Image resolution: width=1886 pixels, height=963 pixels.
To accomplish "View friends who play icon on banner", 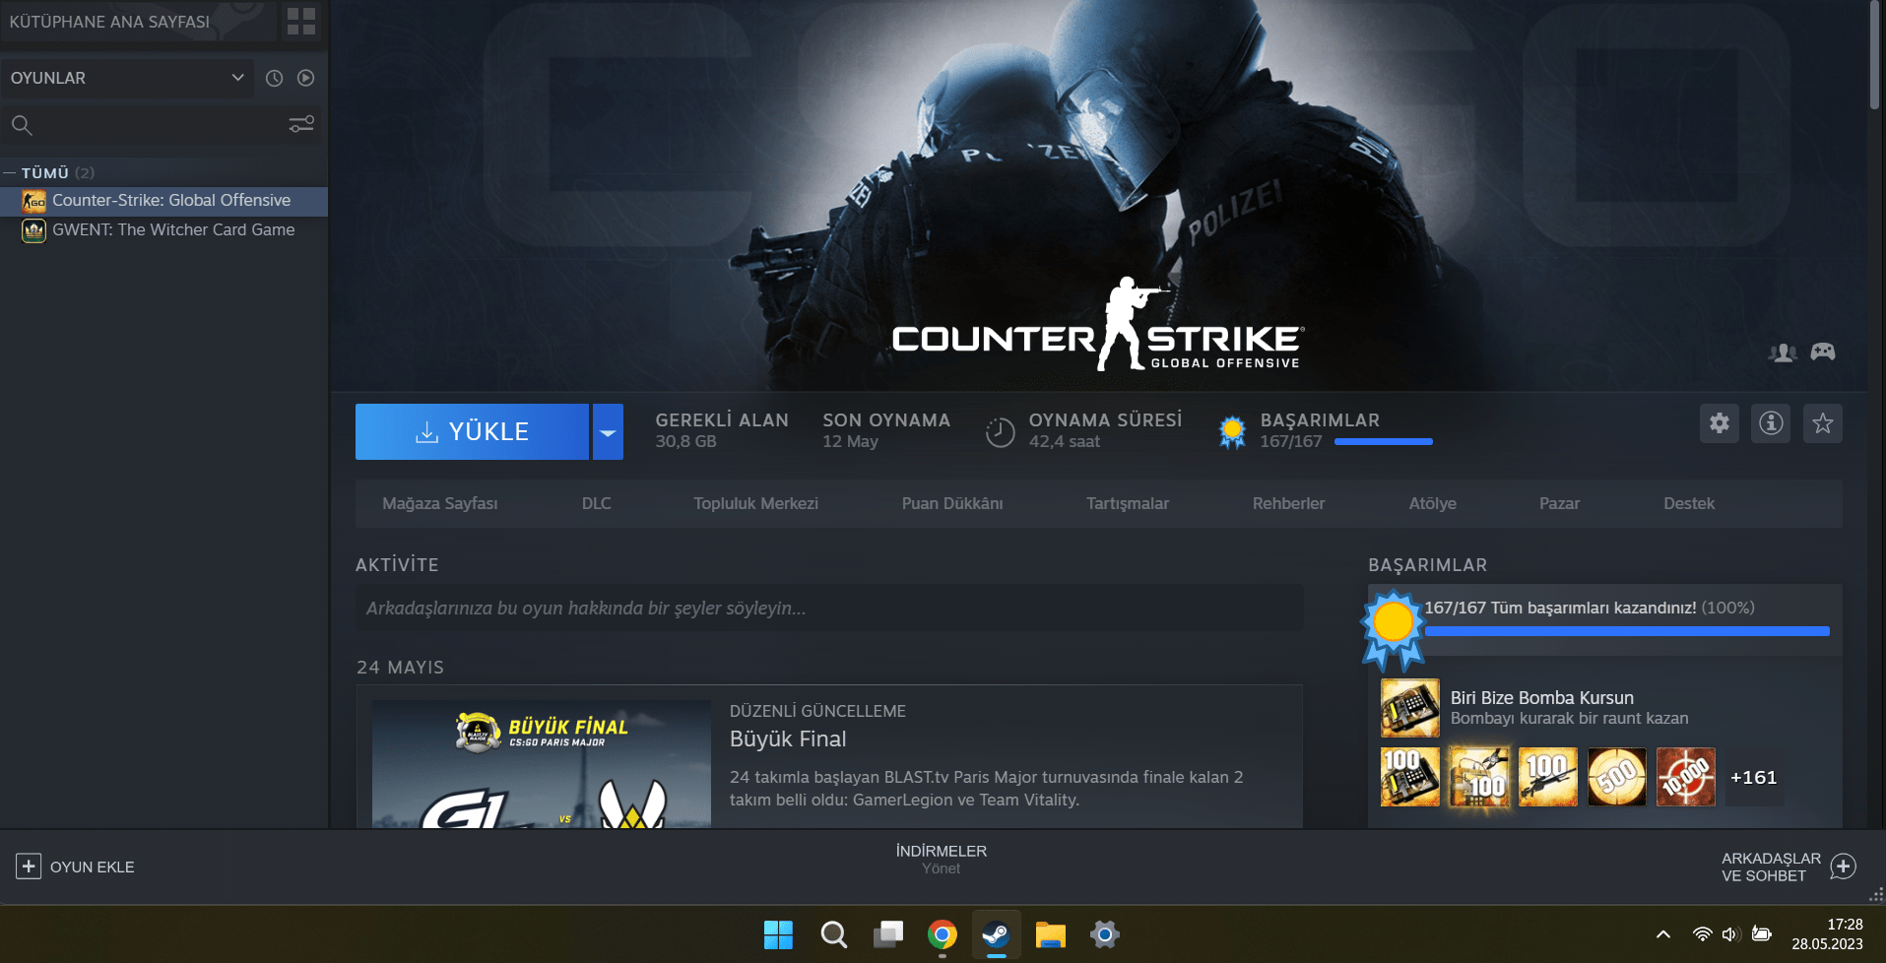I will click(x=1783, y=353).
